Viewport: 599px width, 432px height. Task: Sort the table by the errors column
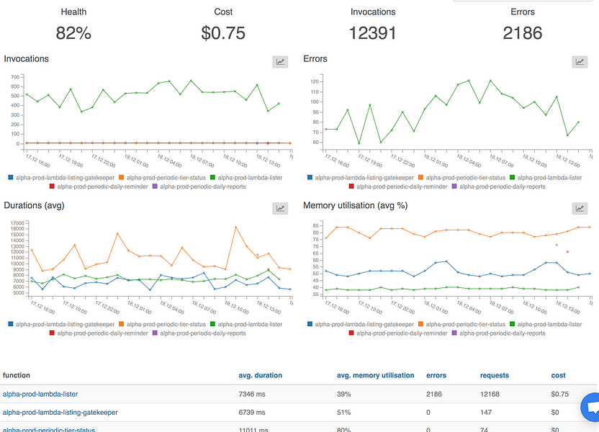coord(436,375)
